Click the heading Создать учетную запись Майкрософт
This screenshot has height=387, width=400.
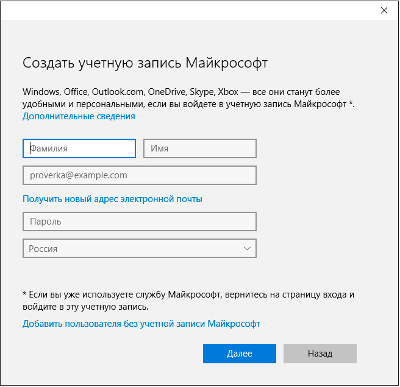pos(145,63)
